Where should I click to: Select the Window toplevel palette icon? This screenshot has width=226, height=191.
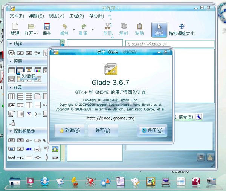[x=12, y=70]
